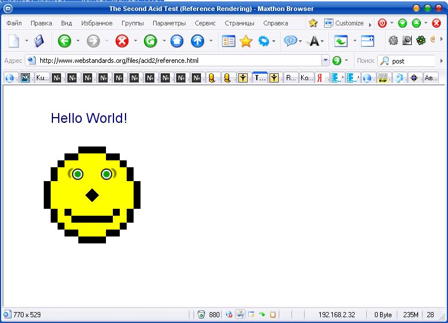Click the green arrow status bar icon
Screen dimensions: 448x323
[x=262, y=314]
